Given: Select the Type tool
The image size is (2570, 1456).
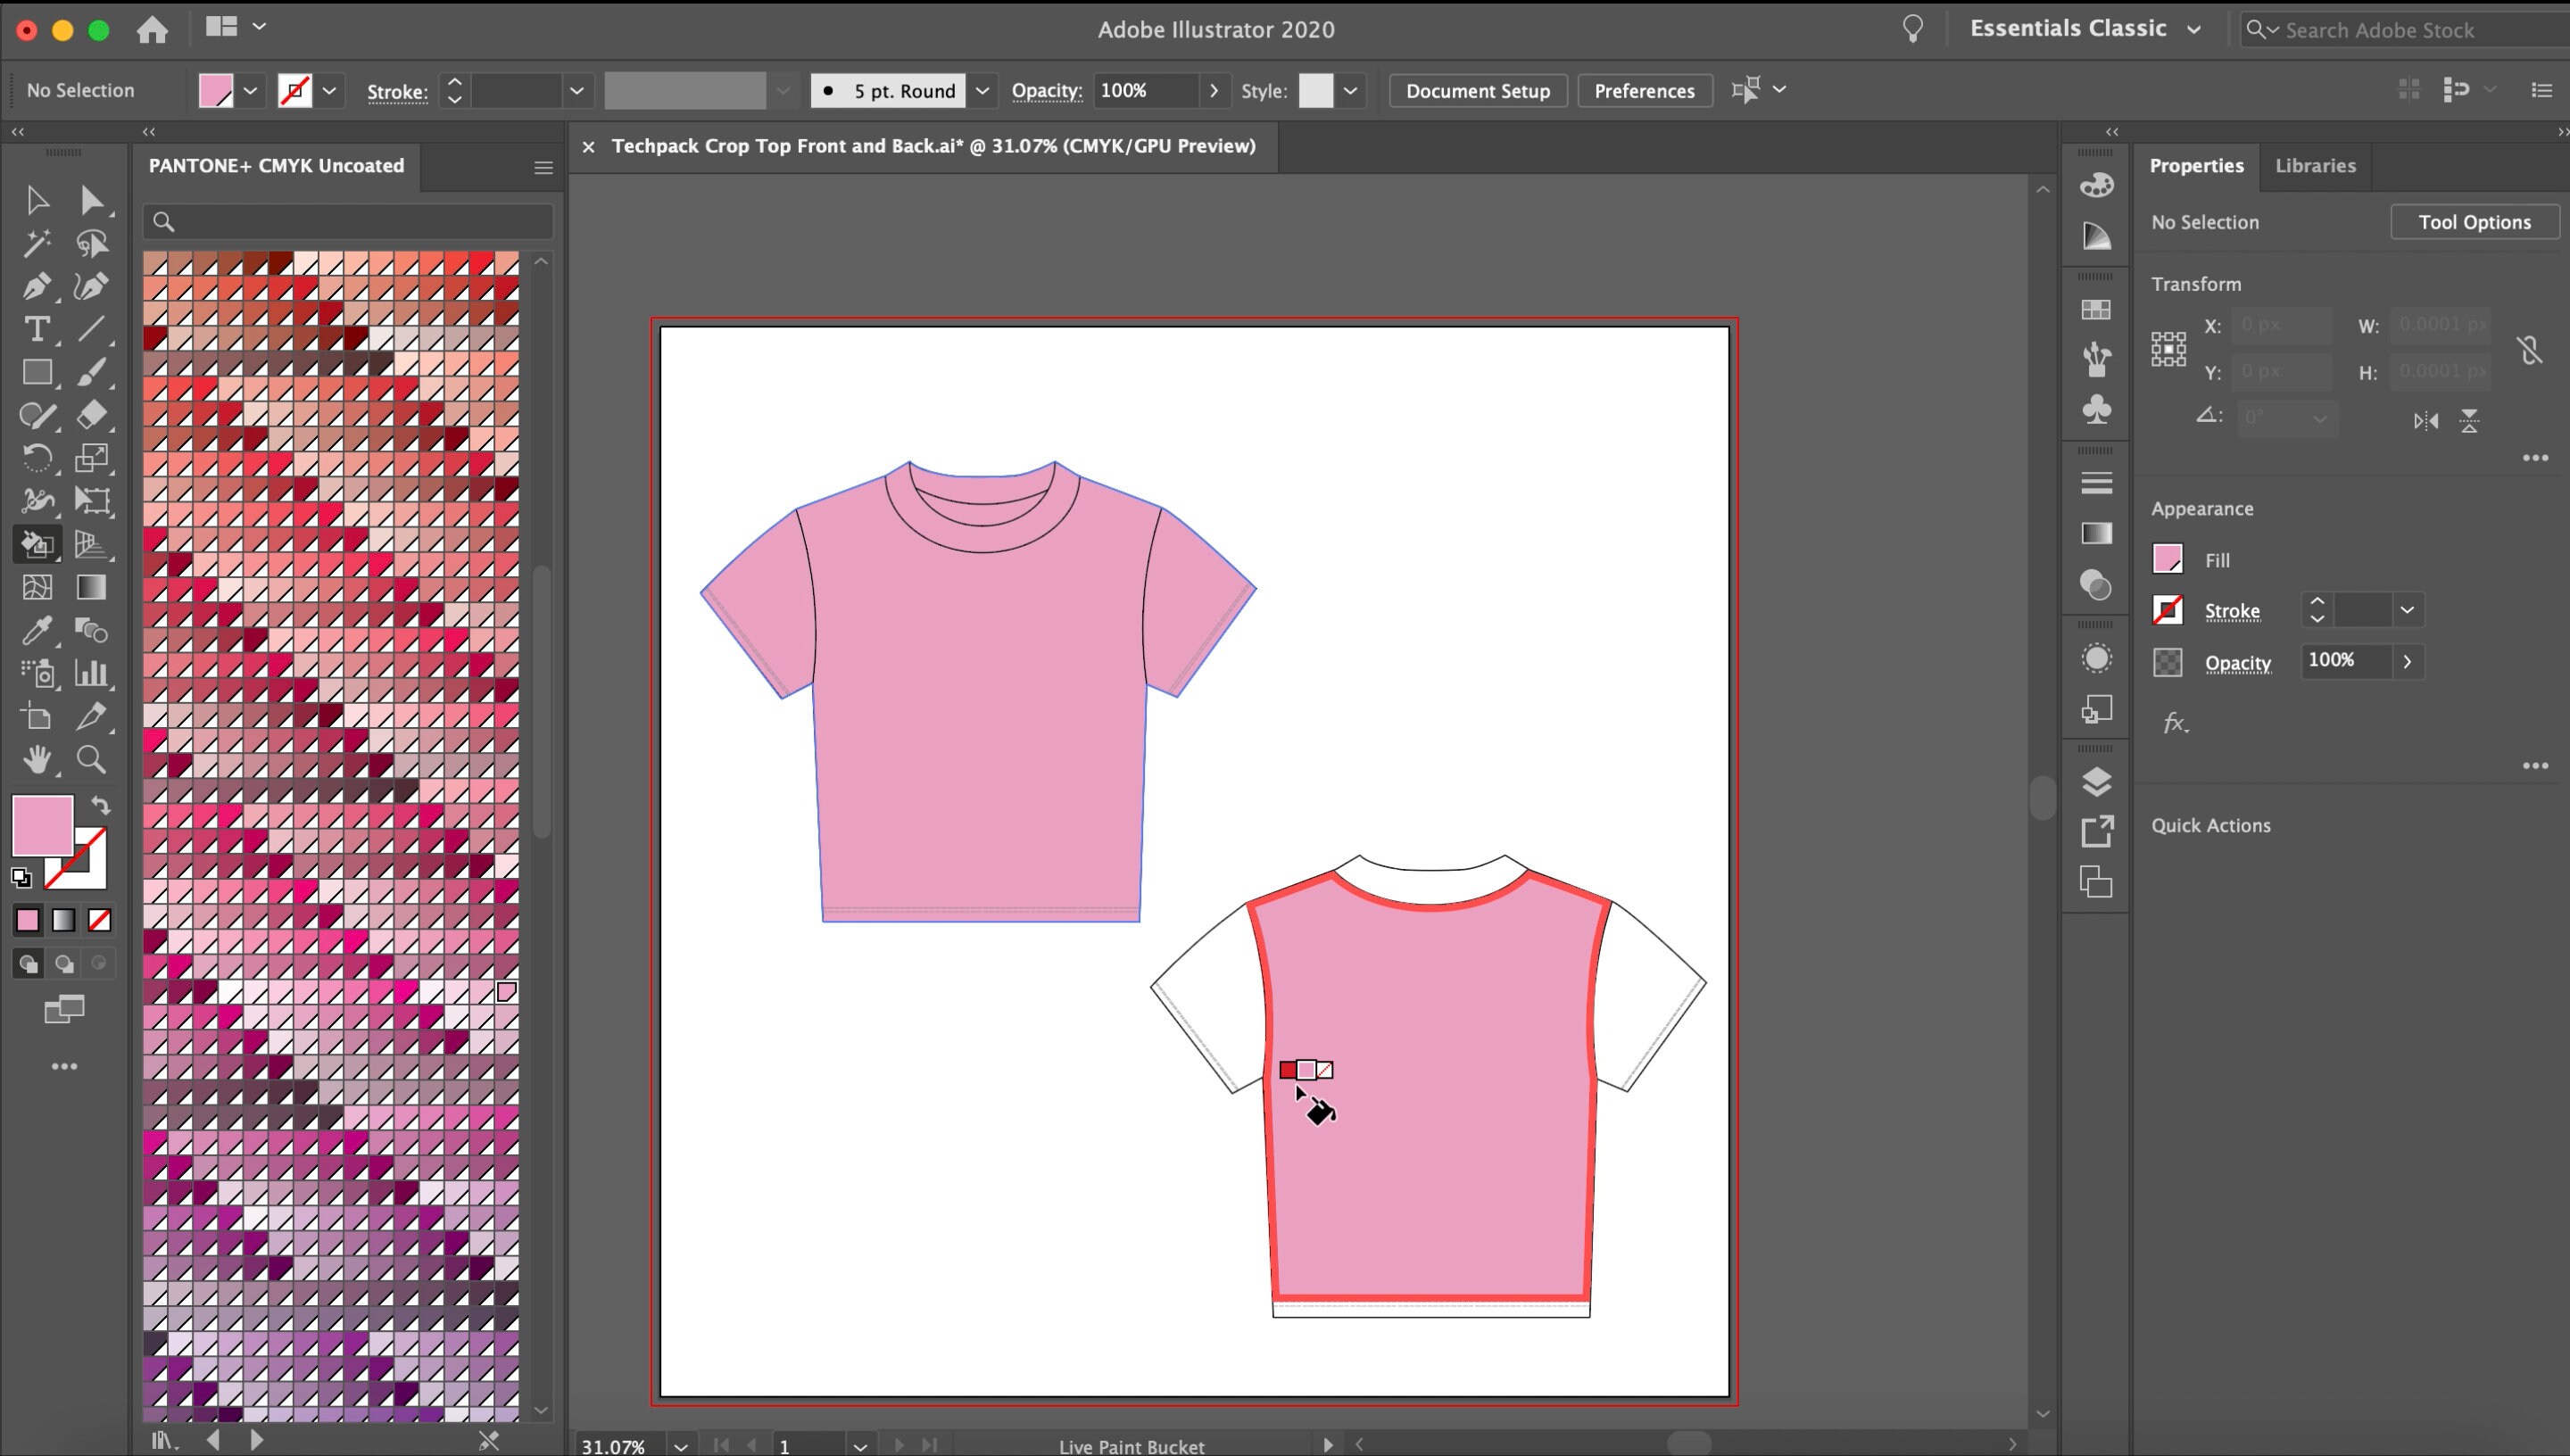Looking at the screenshot, I should pos(37,329).
